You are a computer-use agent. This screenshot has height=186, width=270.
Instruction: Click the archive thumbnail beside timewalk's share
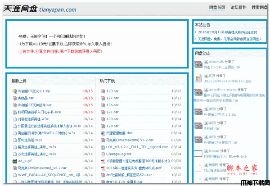coord(198,64)
